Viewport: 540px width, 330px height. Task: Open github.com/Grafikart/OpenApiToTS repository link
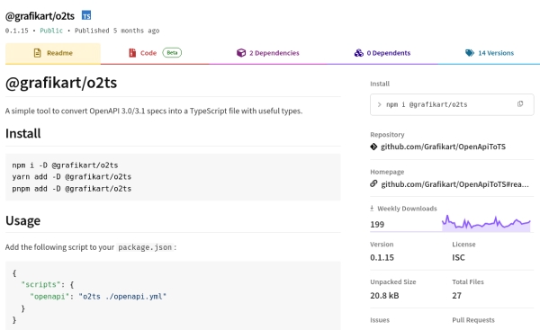pos(443,147)
